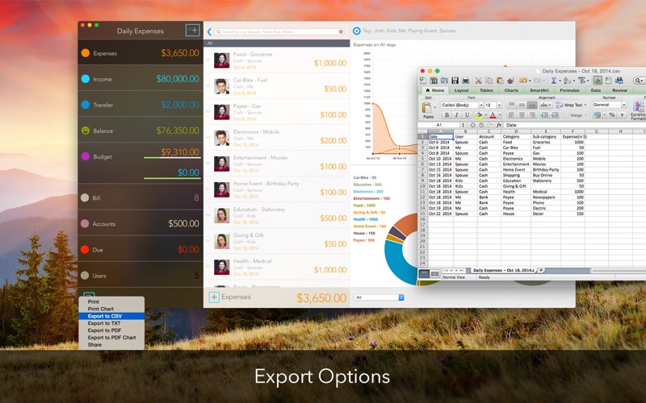
Task: Open the Due row in sidebar
Action: tap(140, 250)
